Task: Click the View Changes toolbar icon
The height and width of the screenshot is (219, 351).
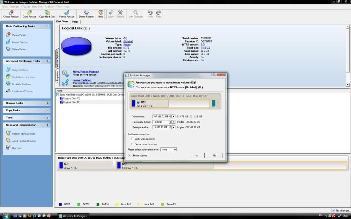Action: click(136, 14)
